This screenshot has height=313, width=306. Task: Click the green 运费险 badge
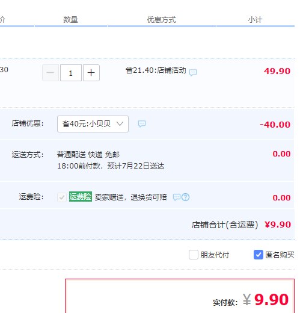pos(81,197)
